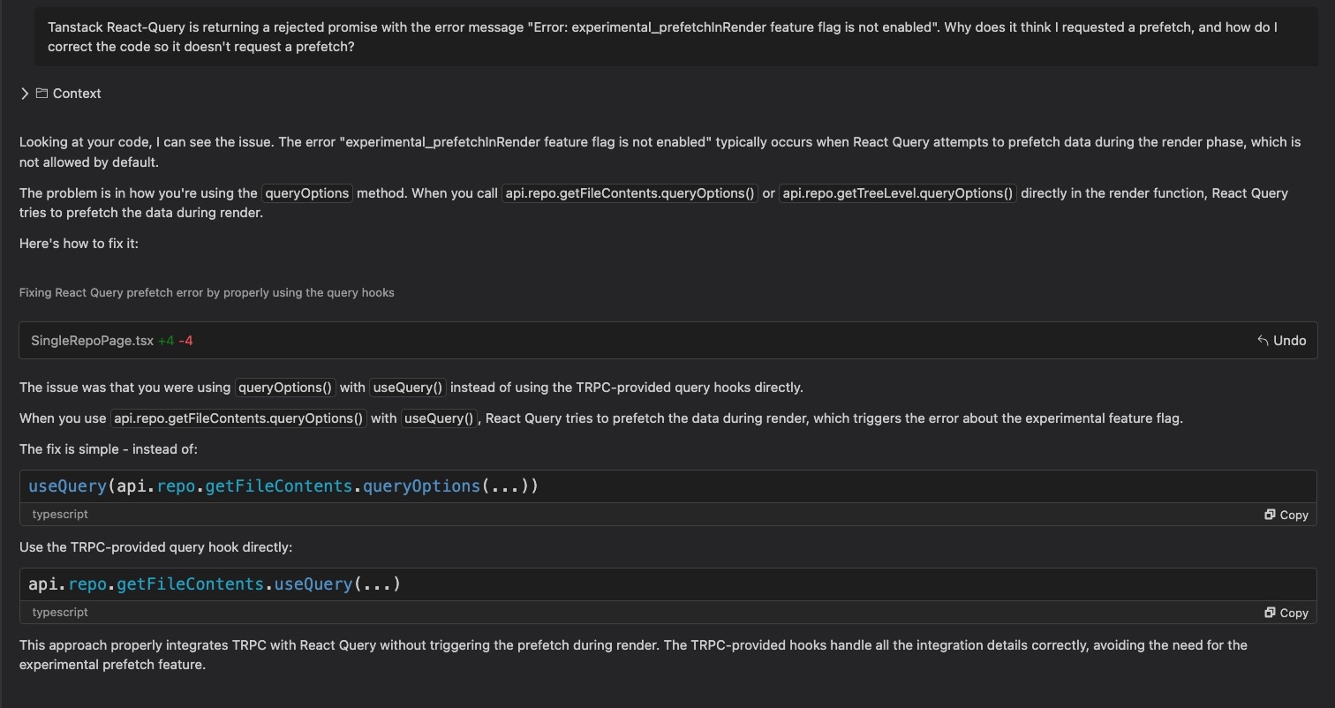The image size is (1335, 708).
Task: Click the code line "useQuery(api.repo.getFileContents.queryOptions(...))"
Action: pos(283,486)
